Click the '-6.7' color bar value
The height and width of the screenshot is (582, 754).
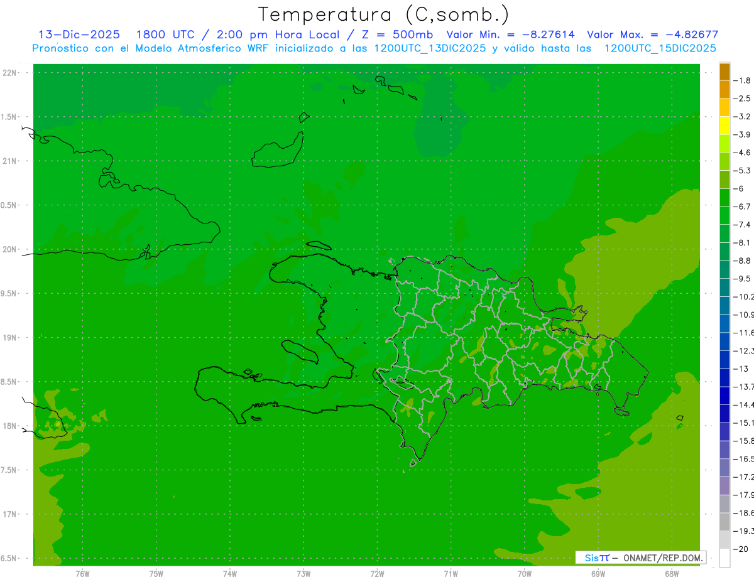point(743,207)
